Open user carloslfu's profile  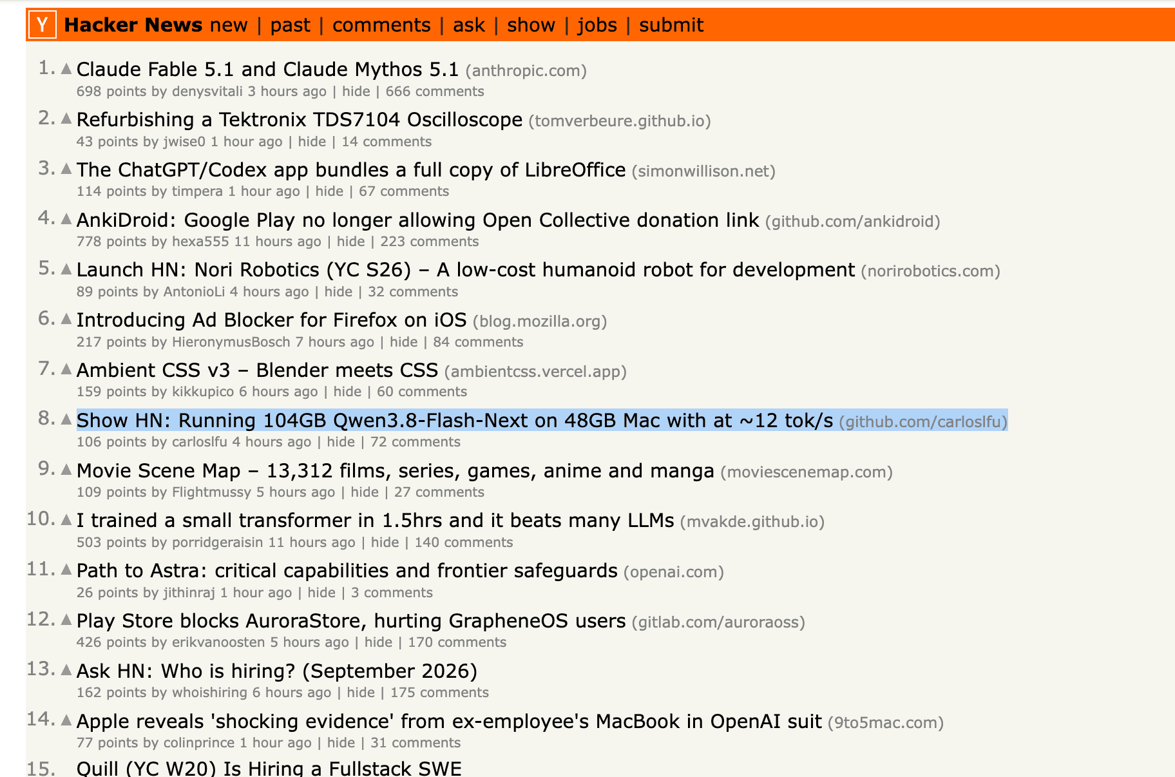[x=200, y=442]
